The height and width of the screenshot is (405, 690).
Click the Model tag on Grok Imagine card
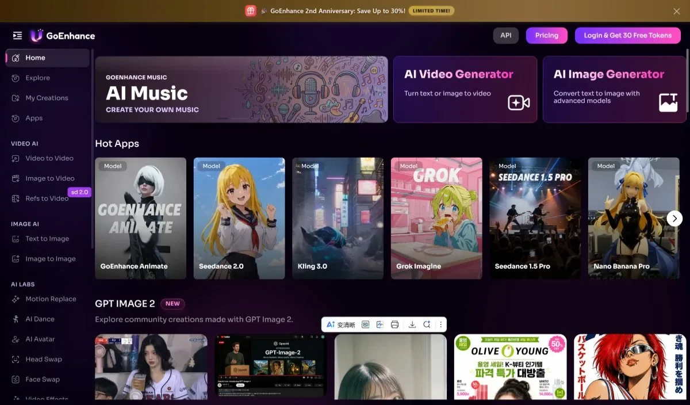pos(409,166)
